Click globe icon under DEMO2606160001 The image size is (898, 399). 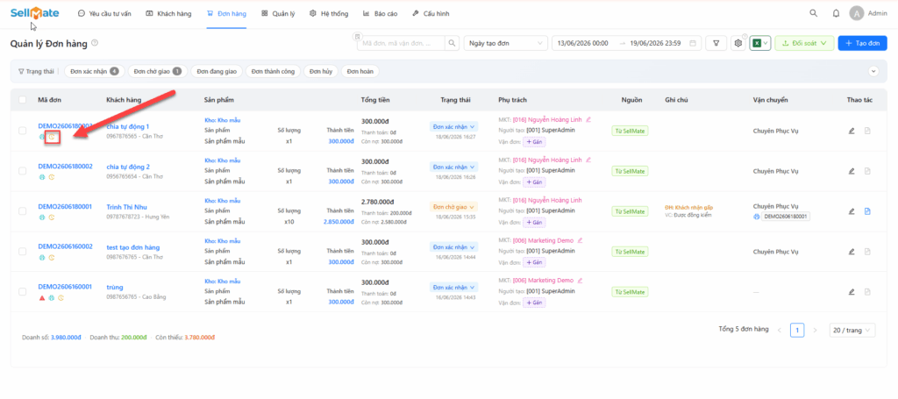(x=52, y=297)
